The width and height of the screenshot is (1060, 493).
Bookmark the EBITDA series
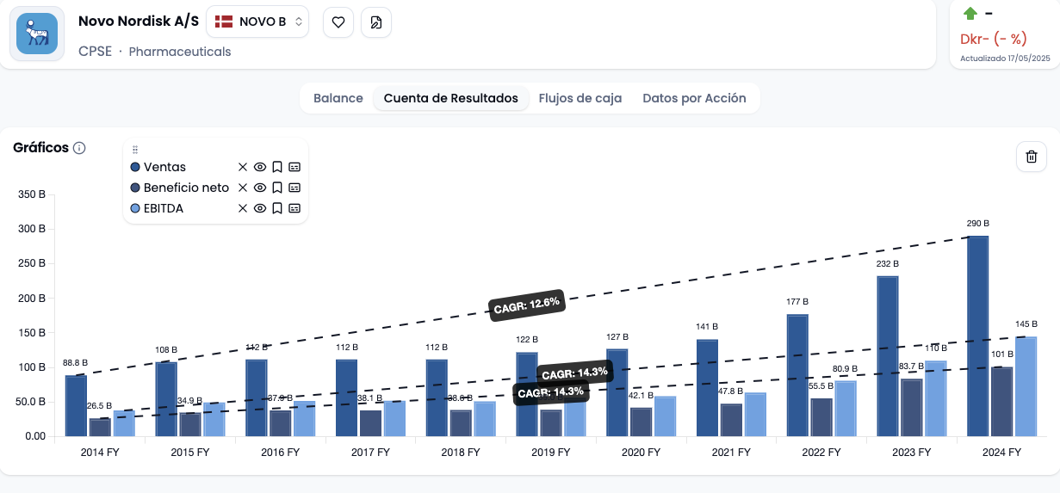pos(277,208)
